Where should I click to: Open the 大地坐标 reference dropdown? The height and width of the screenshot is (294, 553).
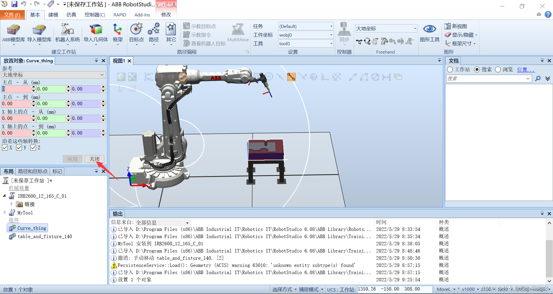point(54,75)
